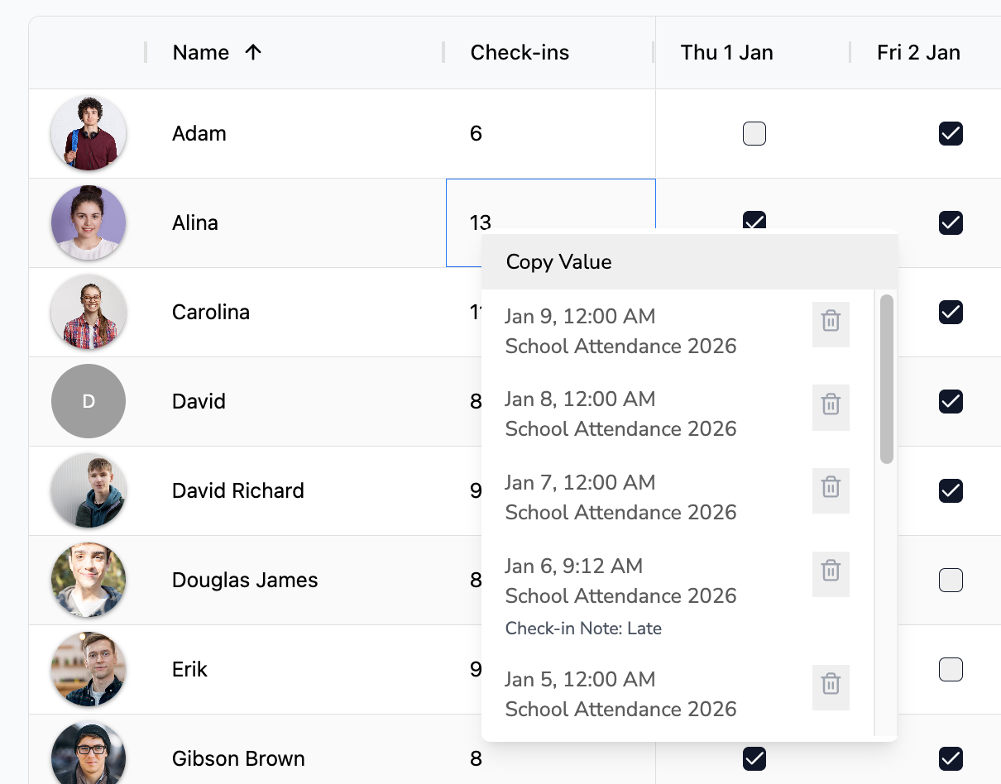Delete the Jan 9 check-in entry
The image size is (1001, 784).
coord(831,321)
